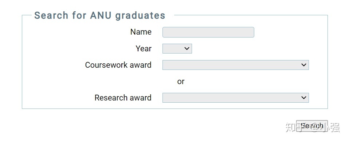349x142 pixels.
Task: Click the Name field label
Action: point(141,32)
